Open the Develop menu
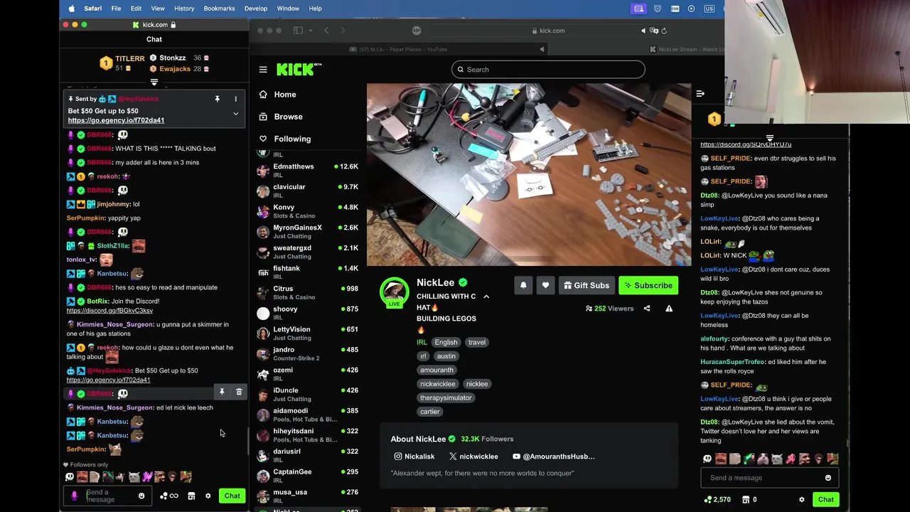The width and height of the screenshot is (910, 512). [x=256, y=9]
